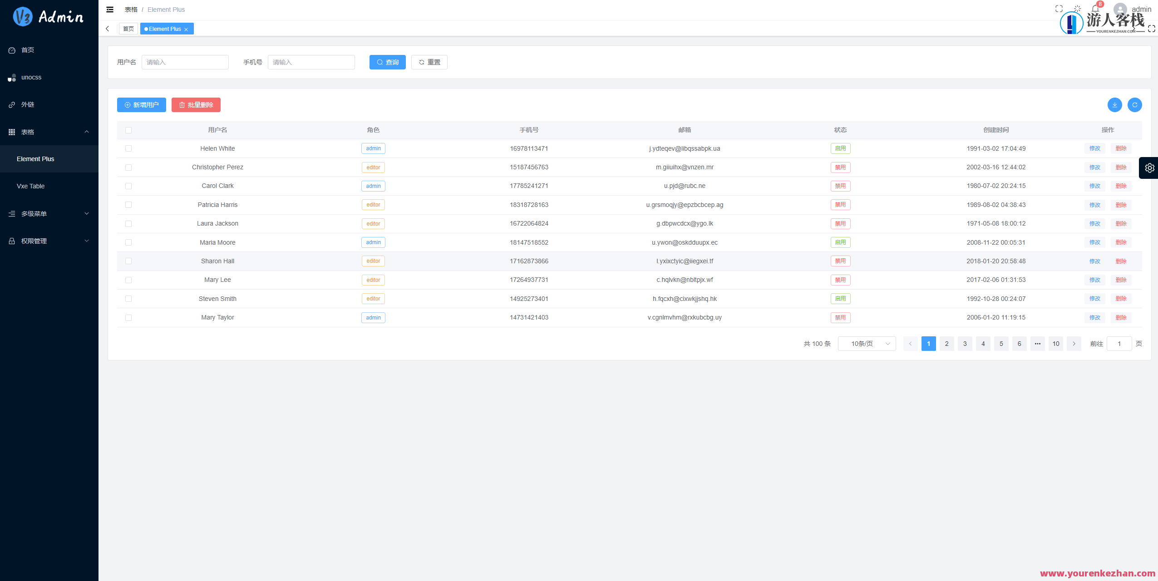Select the 首页 home icon in the sidebar
The height and width of the screenshot is (581, 1158).
point(27,50)
